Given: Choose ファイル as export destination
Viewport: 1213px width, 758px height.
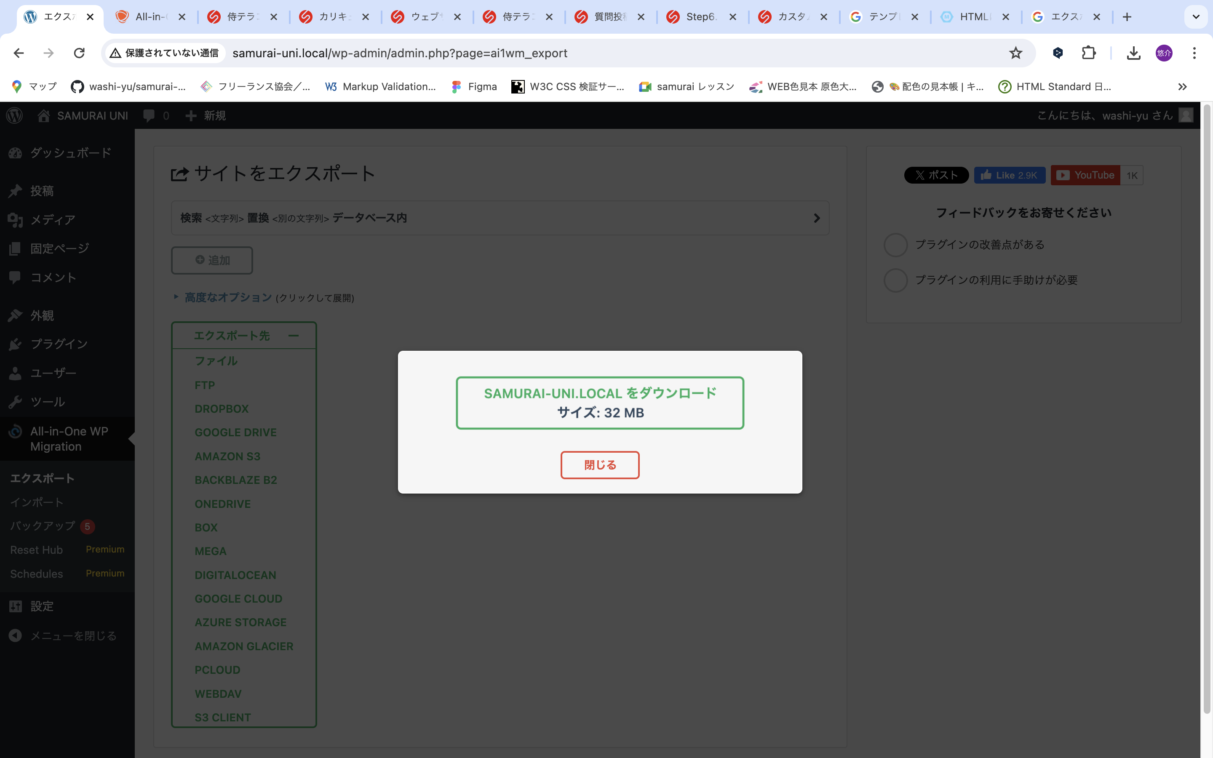Looking at the screenshot, I should [x=216, y=361].
